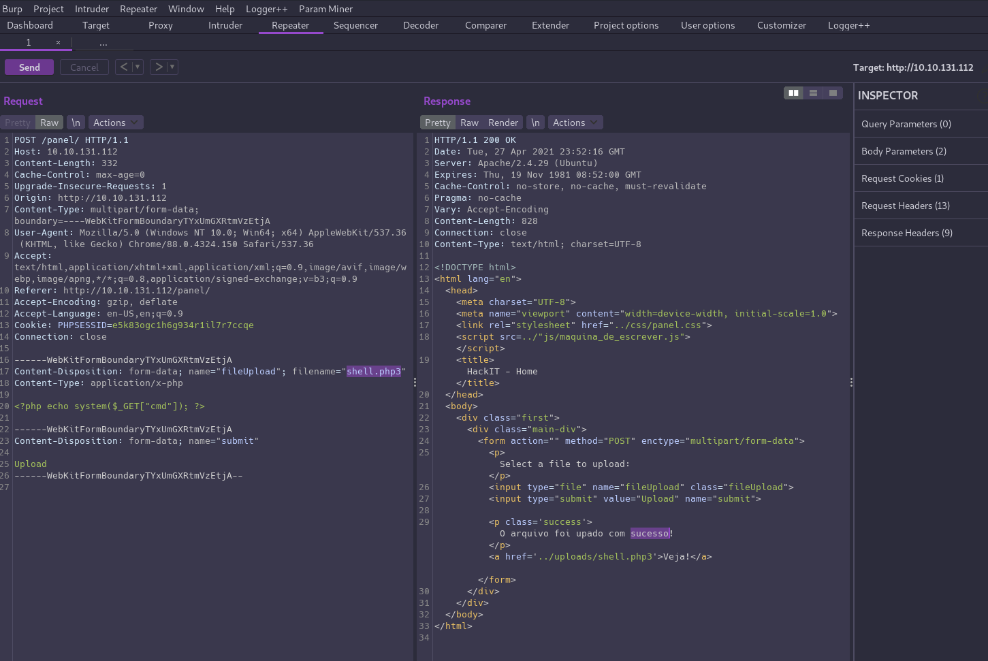
Task: Expand Request Headers (13) in Inspector
Action: 921,206
